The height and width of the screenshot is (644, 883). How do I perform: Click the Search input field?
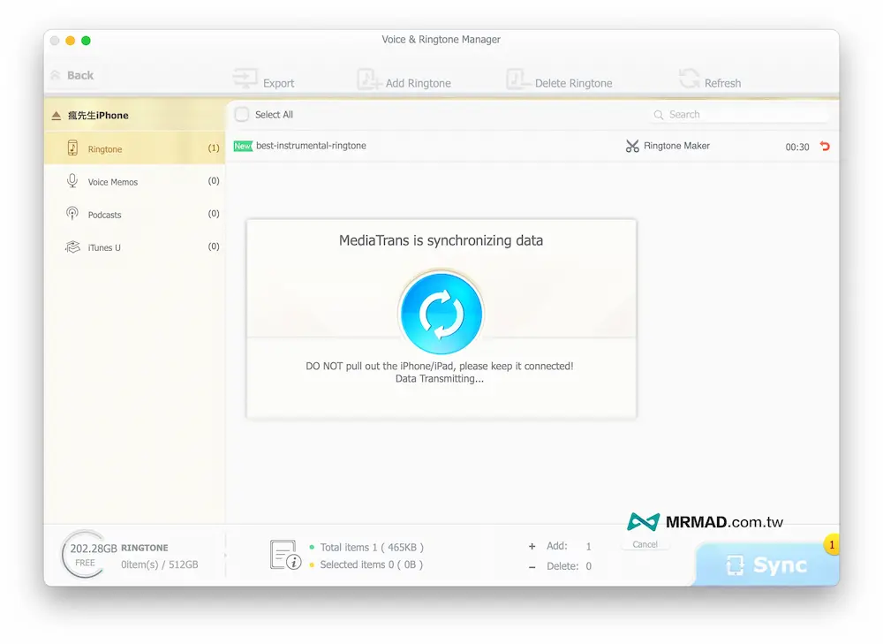742,115
